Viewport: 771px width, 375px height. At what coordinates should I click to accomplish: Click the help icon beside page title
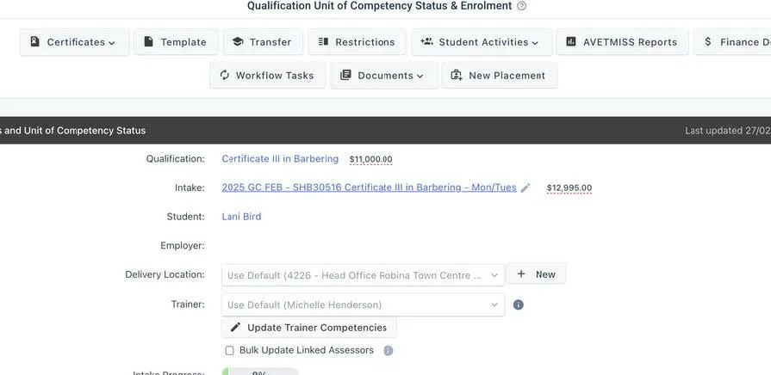(x=522, y=6)
